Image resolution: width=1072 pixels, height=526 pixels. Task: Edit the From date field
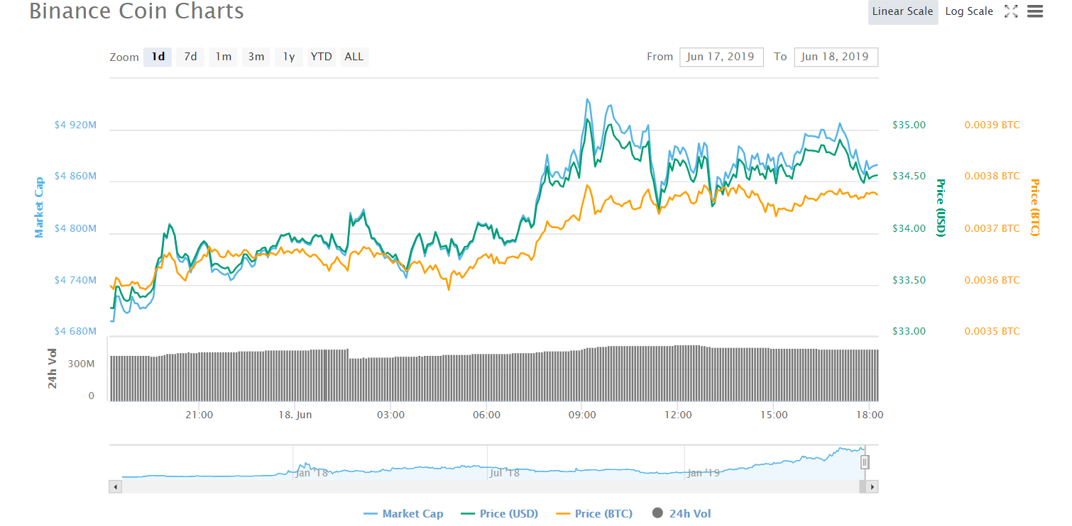[x=721, y=57]
